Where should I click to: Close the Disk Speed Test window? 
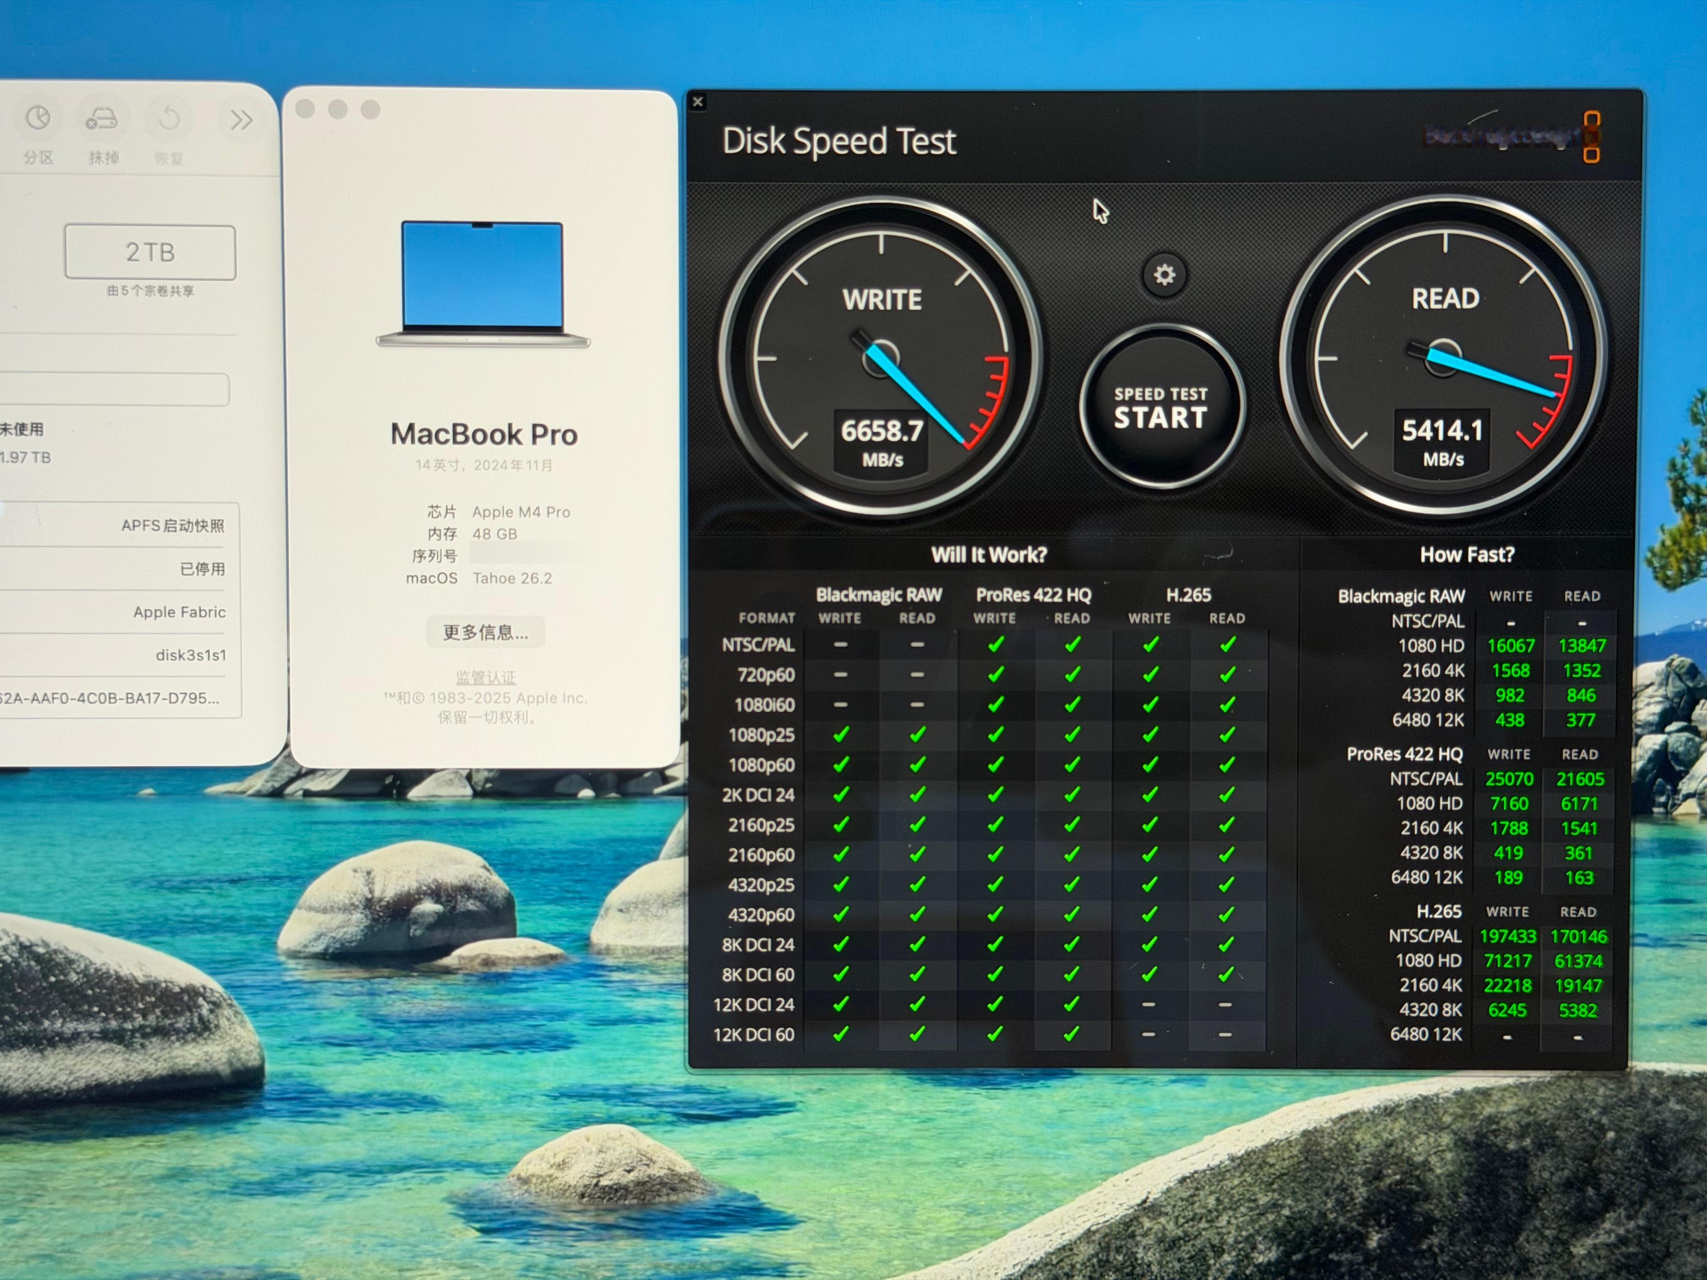coord(698,101)
